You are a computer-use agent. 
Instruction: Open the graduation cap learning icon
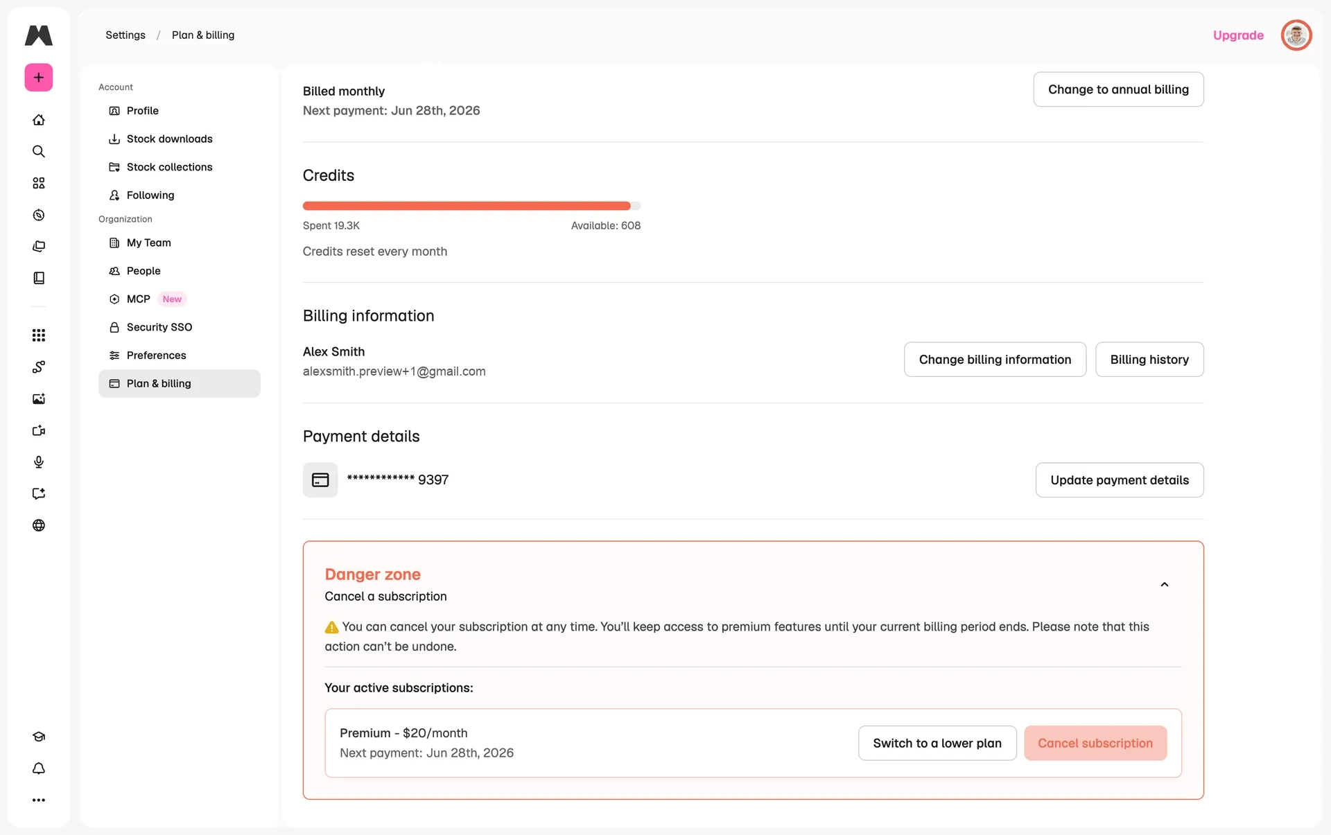pyautogui.click(x=39, y=737)
